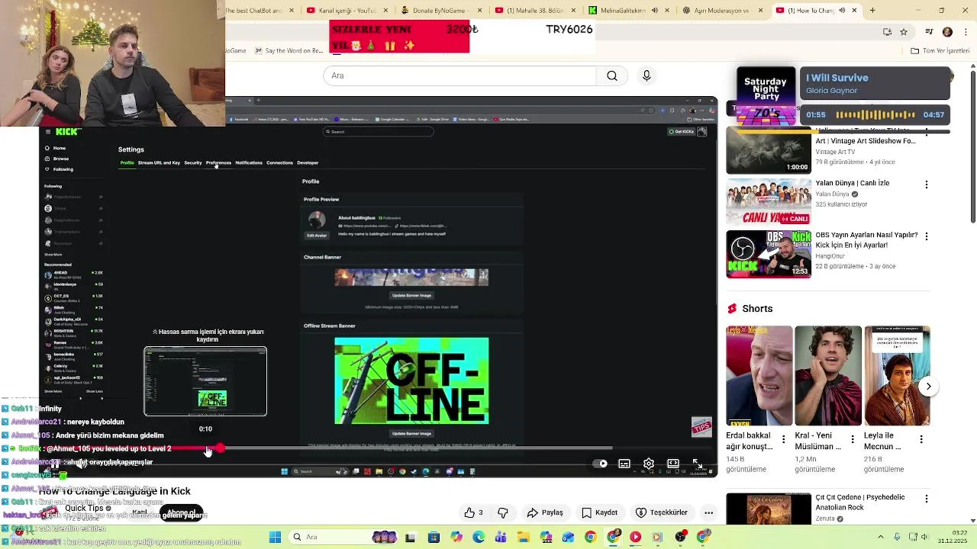Select the 'Connections' Kick settings tab
Image resolution: width=977 pixels, height=549 pixels.
click(279, 162)
